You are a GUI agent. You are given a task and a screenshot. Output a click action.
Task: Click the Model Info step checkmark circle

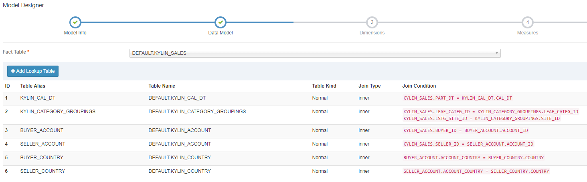(75, 22)
